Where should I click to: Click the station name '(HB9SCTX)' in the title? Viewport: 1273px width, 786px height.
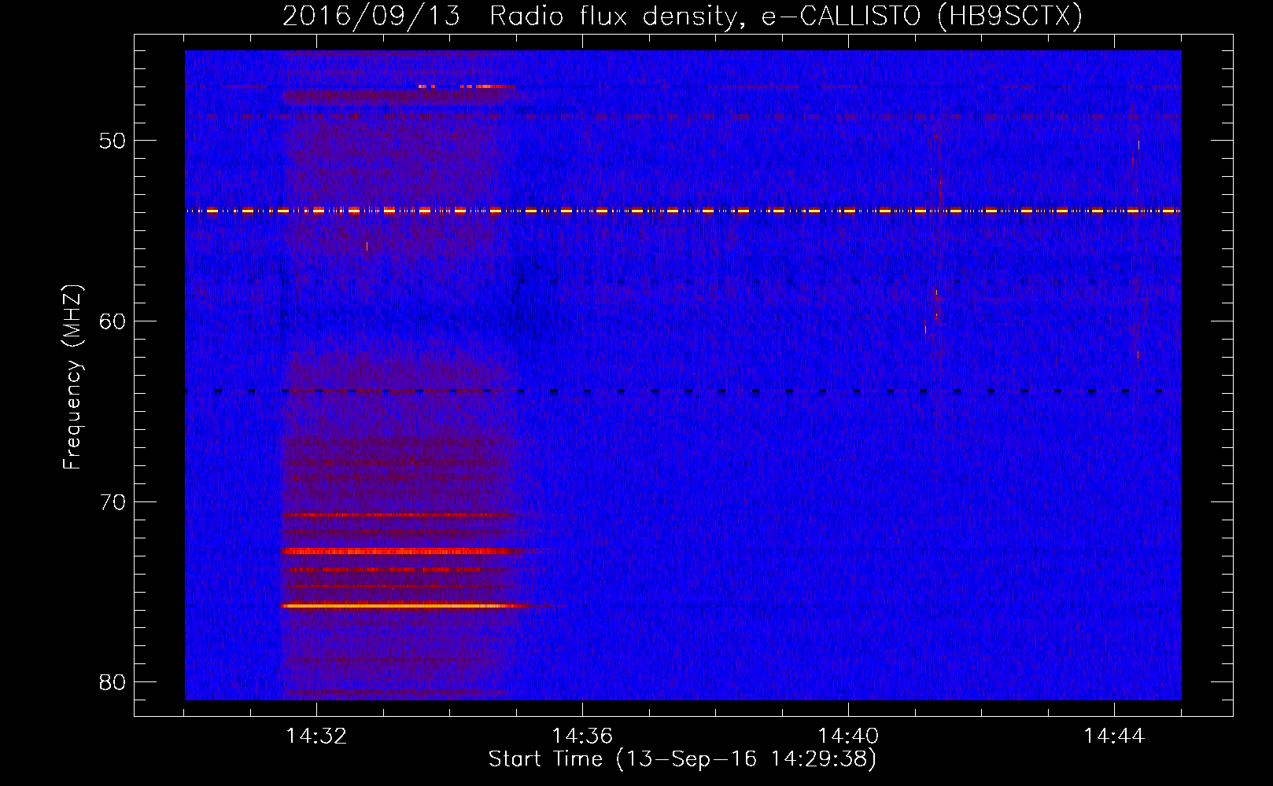point(1010,16)
